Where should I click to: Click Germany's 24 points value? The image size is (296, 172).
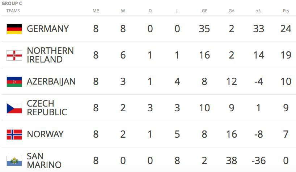click(286, 29)
